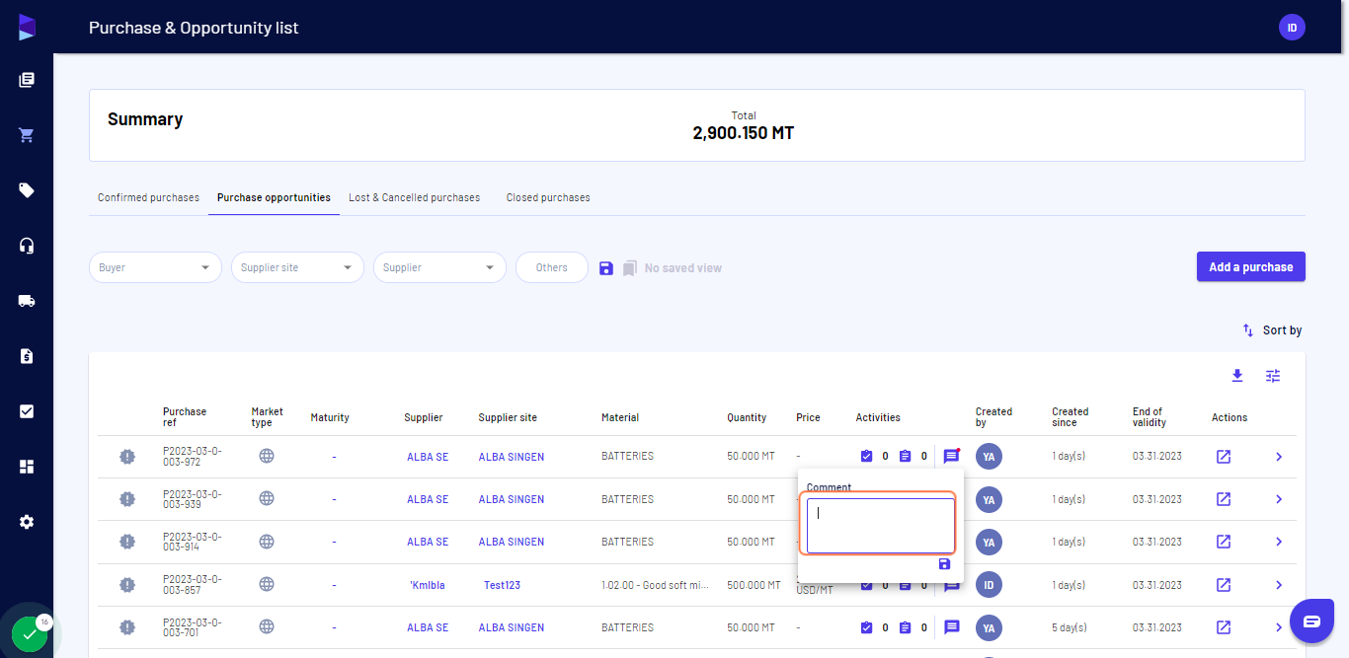This screenshot has width=1349, height=658.
Task: Click the market type globe for P2023-03-0-003-939
Action: click(x=267, y=499)
